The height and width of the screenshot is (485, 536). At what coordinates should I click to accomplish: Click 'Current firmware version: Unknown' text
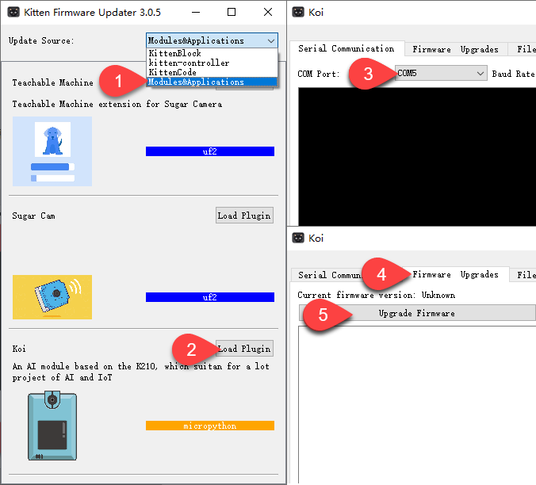tap(376, 295)
